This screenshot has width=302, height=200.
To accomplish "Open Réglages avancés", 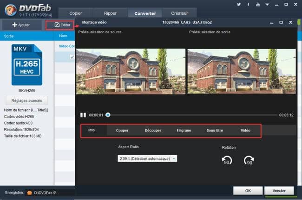I will 27,100.
